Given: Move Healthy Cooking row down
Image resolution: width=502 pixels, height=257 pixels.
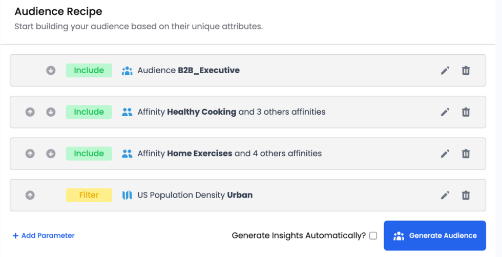Looking at the screenshot, I should pyautogui.click(x=51, y=112).
